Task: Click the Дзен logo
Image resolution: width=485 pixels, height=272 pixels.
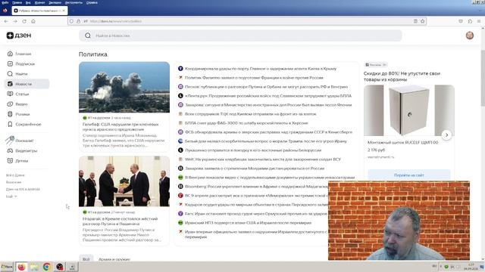Action: point(19,36)
